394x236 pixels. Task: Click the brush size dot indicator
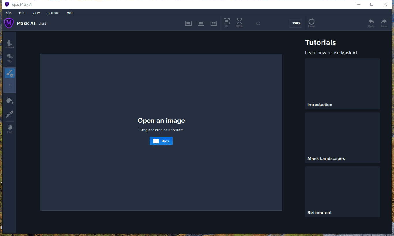pyautogui.click(x=10, y=85)
